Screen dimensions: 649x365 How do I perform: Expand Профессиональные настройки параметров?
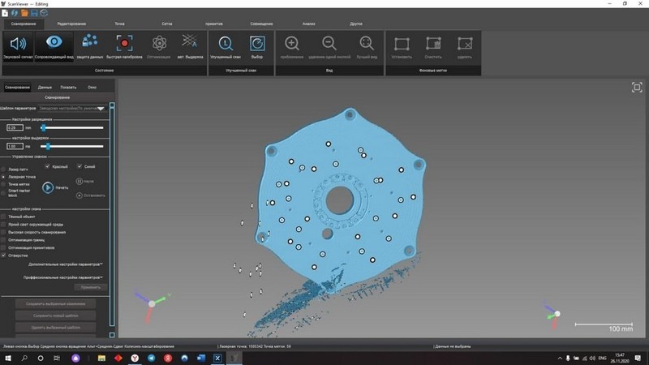[65, 277]
